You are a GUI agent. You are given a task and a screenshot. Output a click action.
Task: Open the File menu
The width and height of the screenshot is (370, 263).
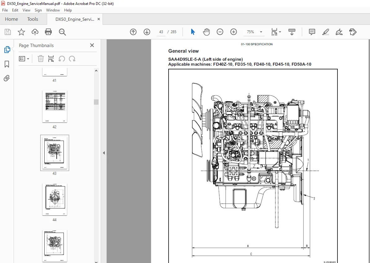click(5, 10)
